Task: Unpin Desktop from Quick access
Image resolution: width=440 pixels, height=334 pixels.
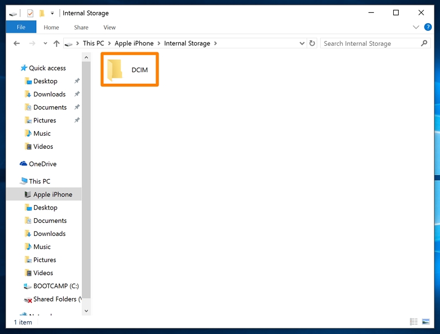Action: tap(77, 80)
